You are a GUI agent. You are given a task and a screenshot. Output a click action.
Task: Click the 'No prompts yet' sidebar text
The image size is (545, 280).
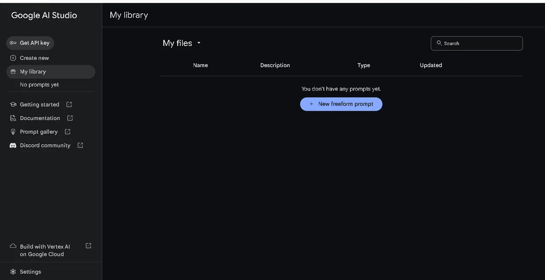[40, 85]
